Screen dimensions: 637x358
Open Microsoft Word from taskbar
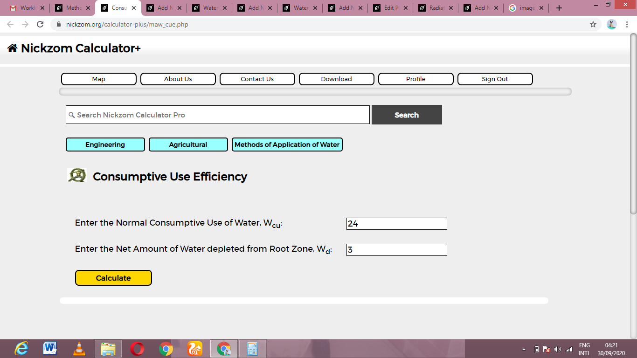click(x=50, y=349)
